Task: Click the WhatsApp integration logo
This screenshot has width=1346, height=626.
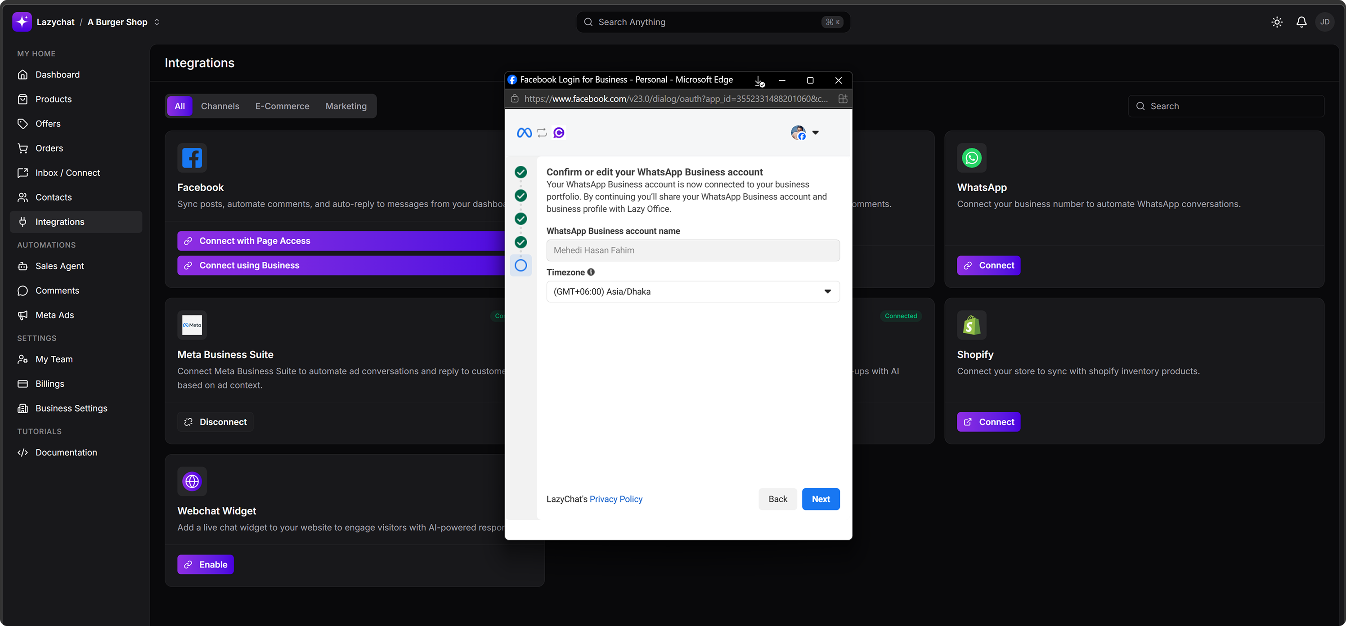Action: 971,158
